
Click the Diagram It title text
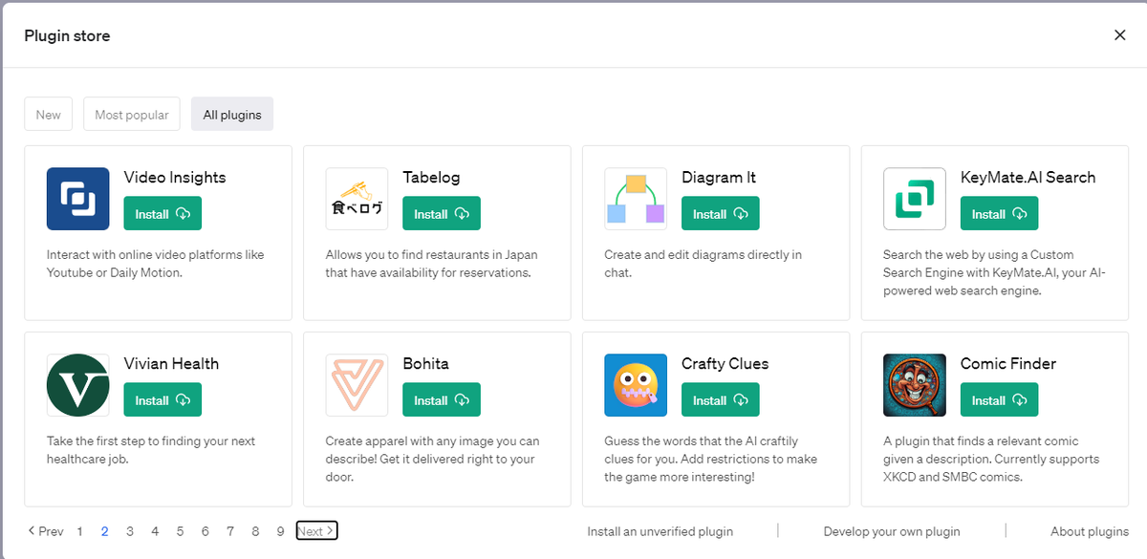click(x=719, y=177)
